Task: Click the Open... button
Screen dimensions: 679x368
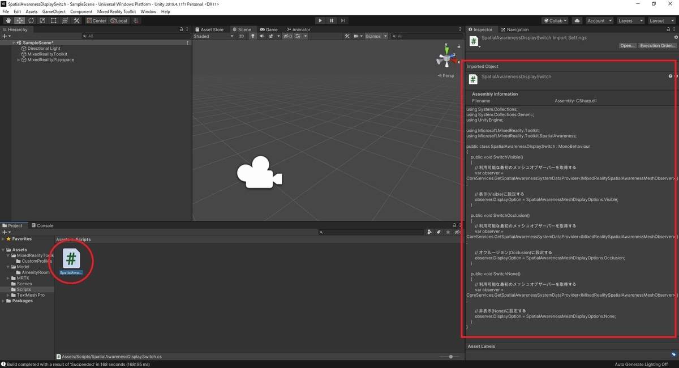Action: pos(627,46)
